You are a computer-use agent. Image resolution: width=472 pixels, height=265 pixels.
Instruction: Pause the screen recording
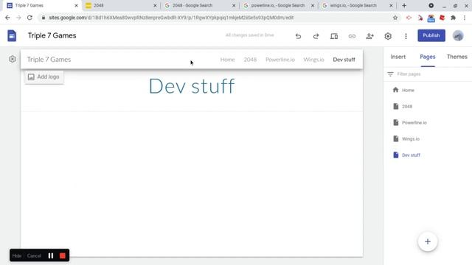(51, 255)
